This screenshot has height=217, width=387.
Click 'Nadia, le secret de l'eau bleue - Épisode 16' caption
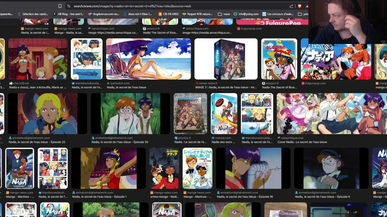click(x=245, y=197)
